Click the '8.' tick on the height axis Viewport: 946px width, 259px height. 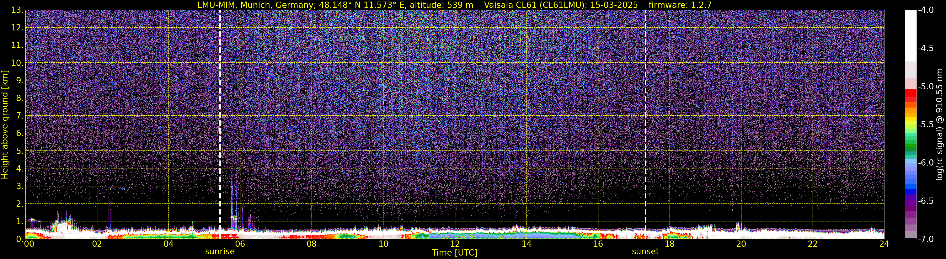(x=19, y=98)
